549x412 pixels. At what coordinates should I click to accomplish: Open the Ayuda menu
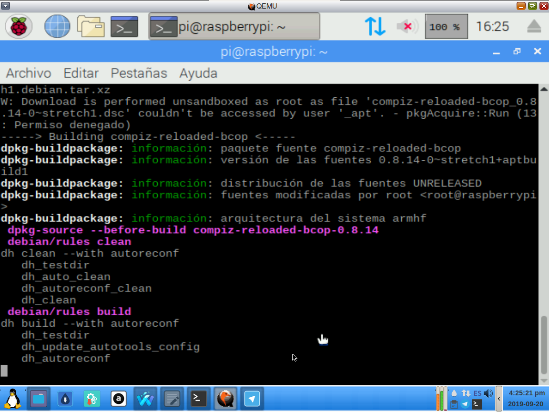[199, 73]
